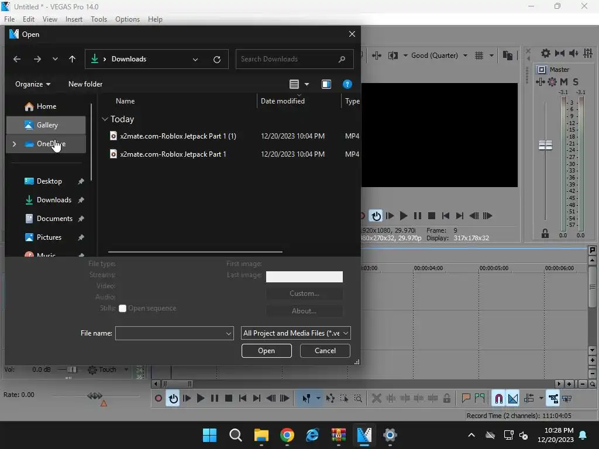Screen dimensions: 599x449
Task: Collapse the Today file group
Action: (x=105, y=119)
